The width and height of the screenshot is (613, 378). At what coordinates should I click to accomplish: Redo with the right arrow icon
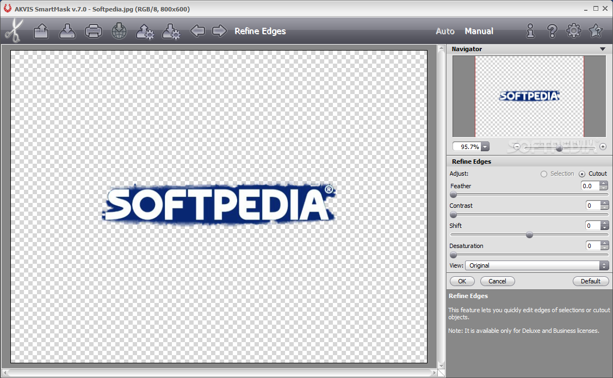(219, 30)
